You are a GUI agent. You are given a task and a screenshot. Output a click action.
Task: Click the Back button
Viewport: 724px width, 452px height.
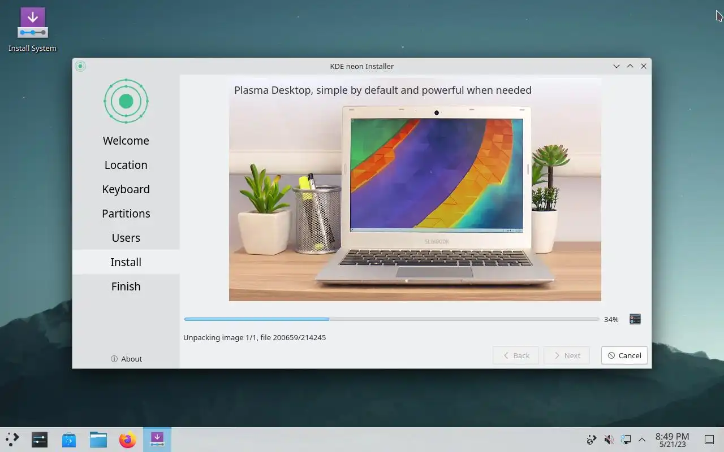515,355
